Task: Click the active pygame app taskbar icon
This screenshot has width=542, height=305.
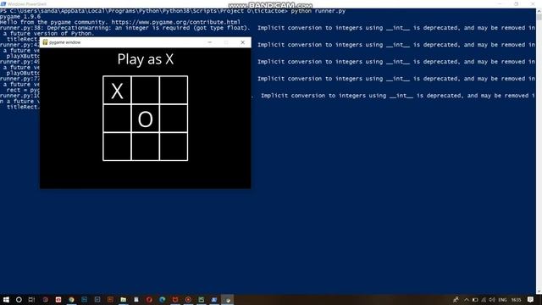Action: (x=228, y=299)
